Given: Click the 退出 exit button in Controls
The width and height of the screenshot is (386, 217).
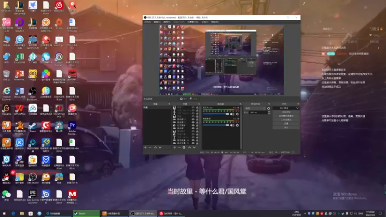Looking at the screenshot, I should [286, 128].
